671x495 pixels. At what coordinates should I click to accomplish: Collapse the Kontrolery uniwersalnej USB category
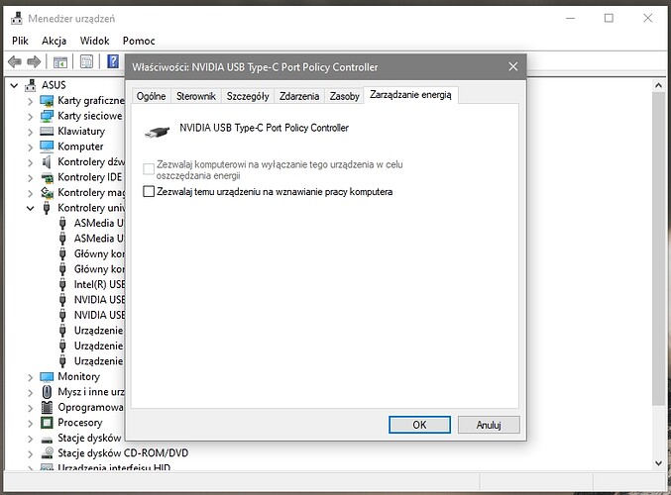tap(31, 209)
